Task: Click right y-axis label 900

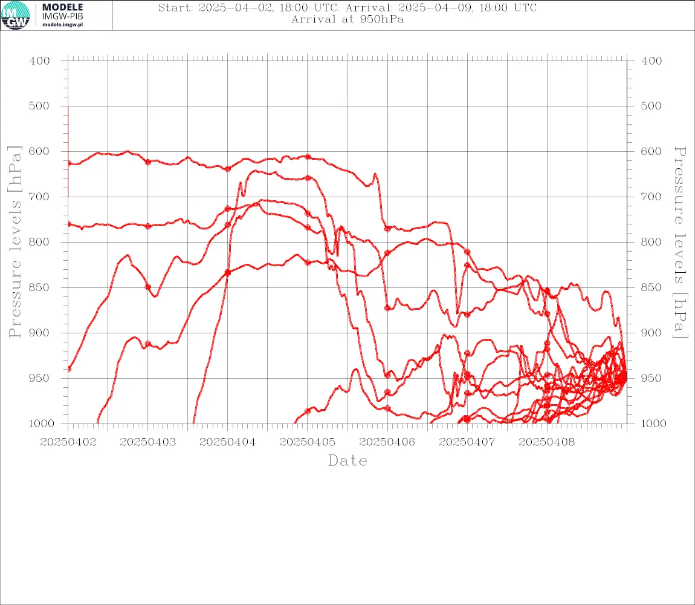Action: (651, 333)
